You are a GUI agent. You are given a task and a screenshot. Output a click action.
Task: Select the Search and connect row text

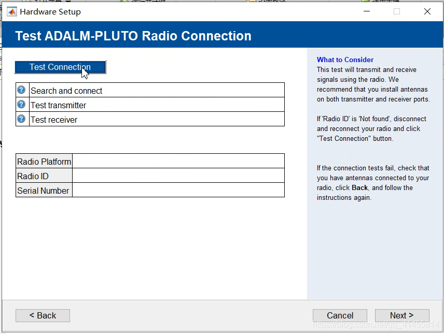(66, 91)
